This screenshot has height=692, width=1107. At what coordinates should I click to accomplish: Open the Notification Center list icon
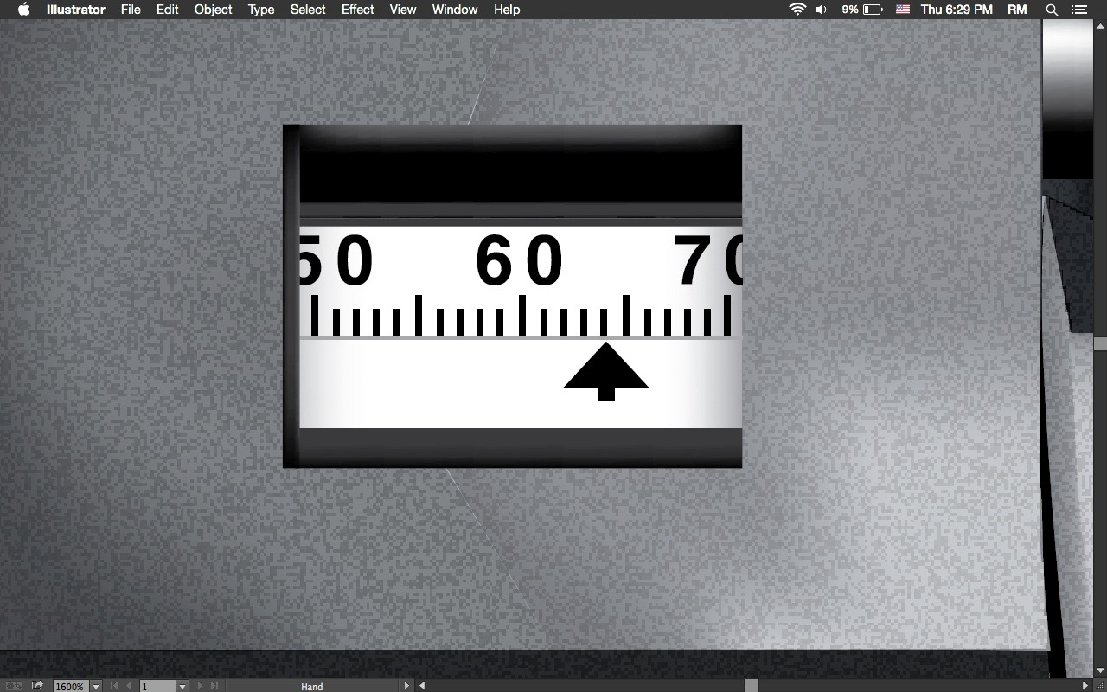[1078, 10]
